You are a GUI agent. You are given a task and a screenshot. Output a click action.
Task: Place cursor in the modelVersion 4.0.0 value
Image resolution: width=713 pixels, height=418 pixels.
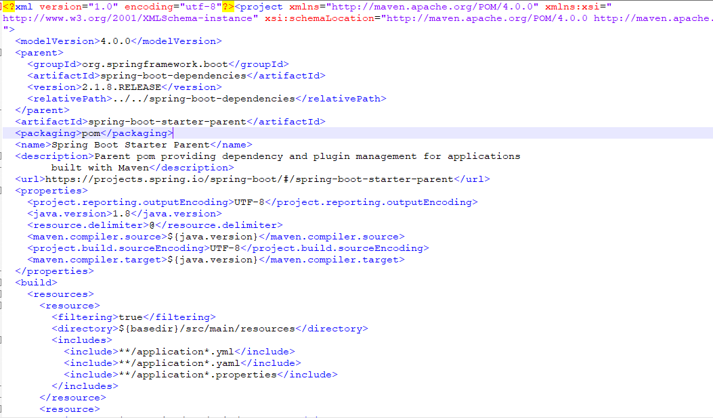116,41
